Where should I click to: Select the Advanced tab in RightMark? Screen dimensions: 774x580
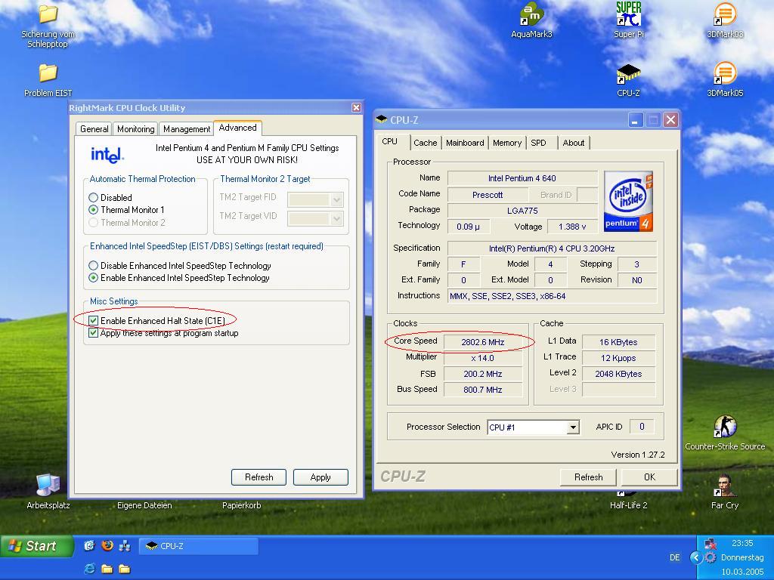click(237, 128)
